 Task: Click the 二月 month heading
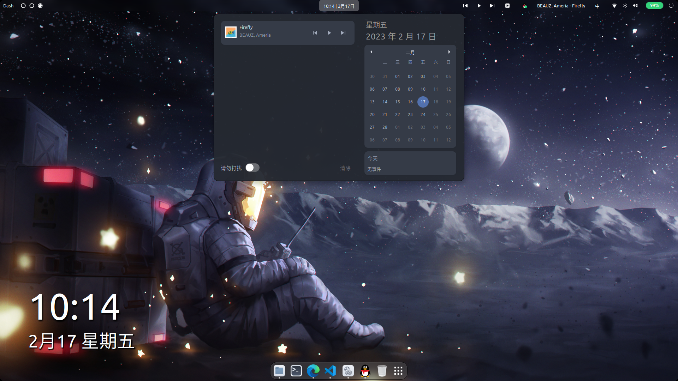[410, 52]
